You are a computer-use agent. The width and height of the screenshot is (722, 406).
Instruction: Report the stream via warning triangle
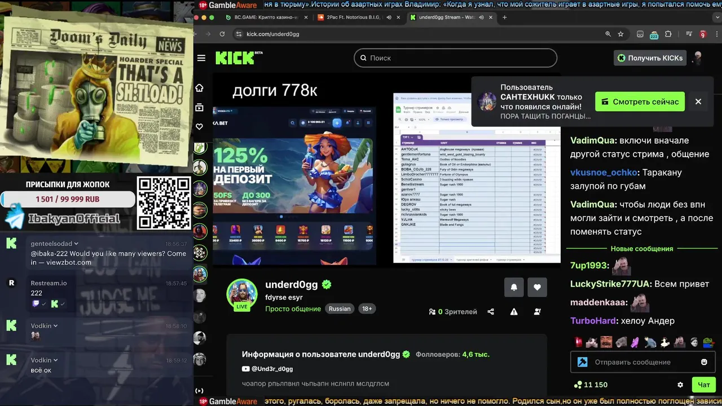click(514, 311)
